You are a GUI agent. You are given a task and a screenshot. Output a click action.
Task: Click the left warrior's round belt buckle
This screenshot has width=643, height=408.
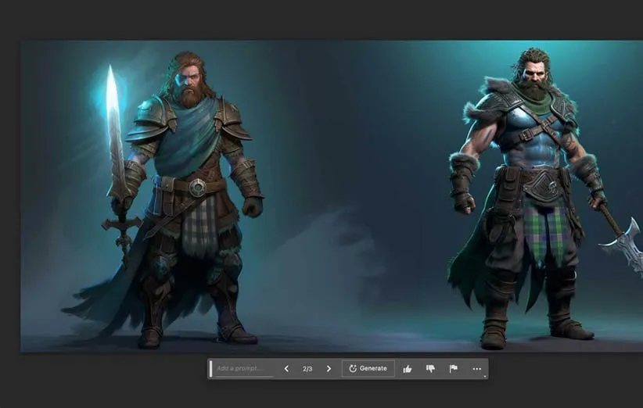pyautogui.click(x=197, y=188)
